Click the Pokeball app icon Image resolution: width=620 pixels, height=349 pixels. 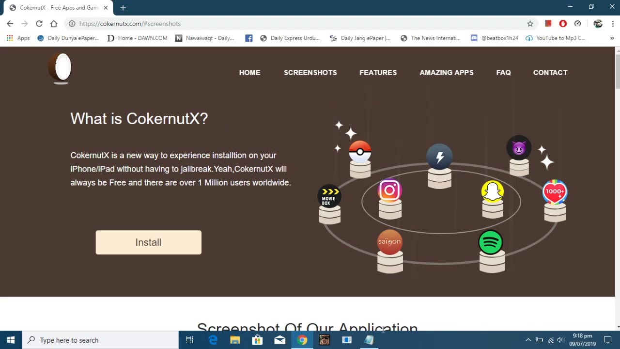[360, 152]
